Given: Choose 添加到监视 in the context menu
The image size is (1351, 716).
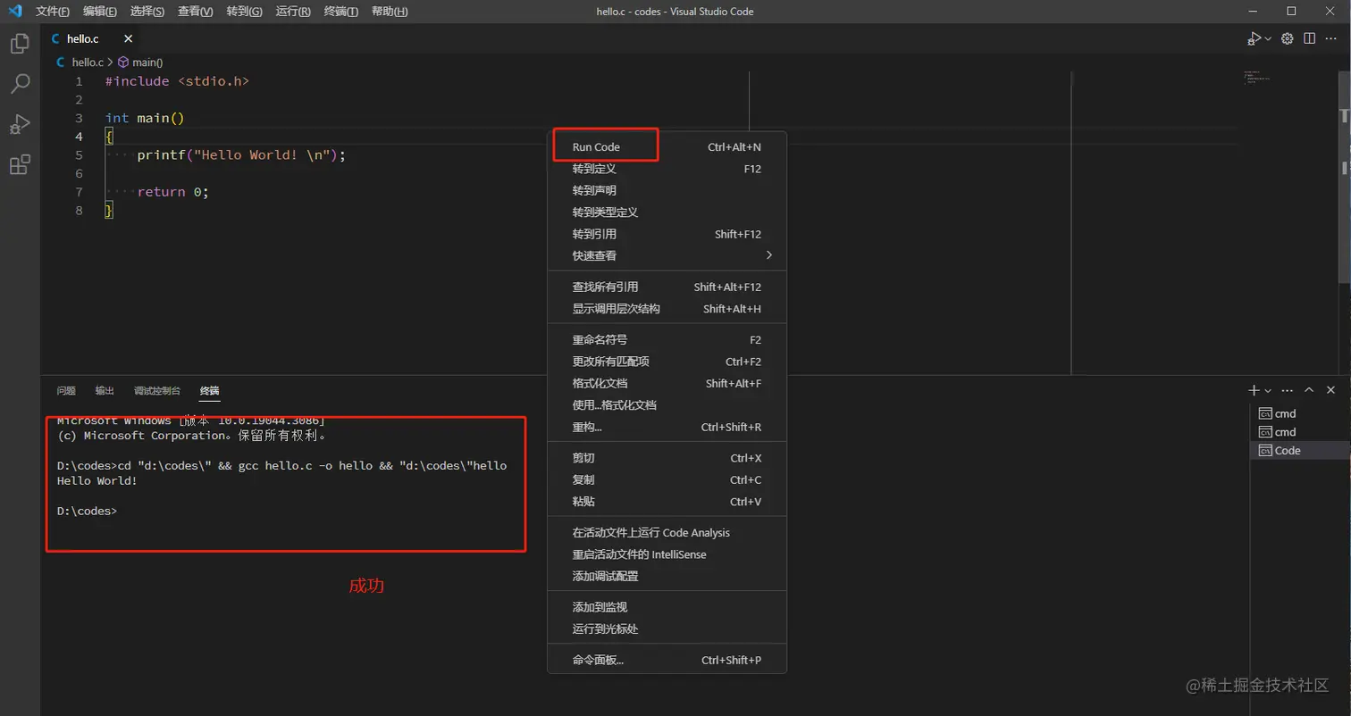Looking at the screenshot, I should [667, 607].
